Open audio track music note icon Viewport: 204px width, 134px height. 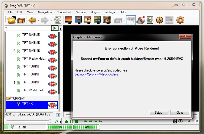[x=56, y=121]
